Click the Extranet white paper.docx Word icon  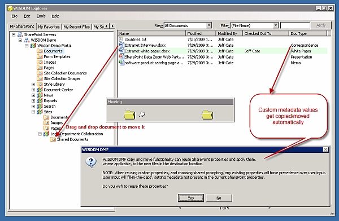pyautogui.click(x=121, y=51)
